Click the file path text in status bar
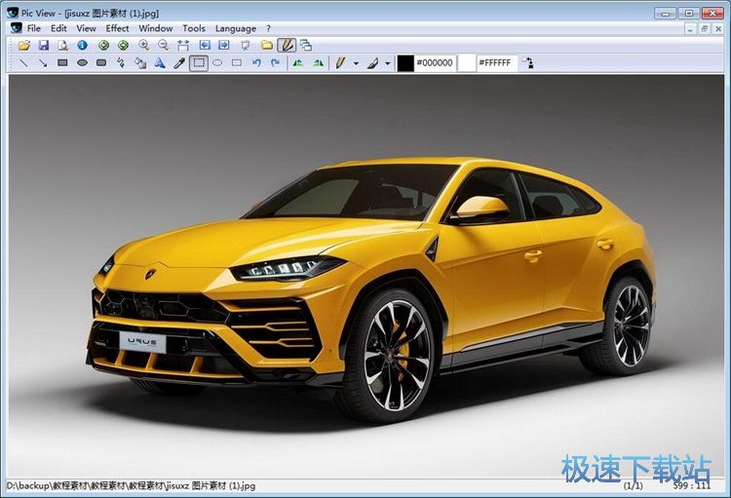The image size is (731, 498). coord(131,486)
